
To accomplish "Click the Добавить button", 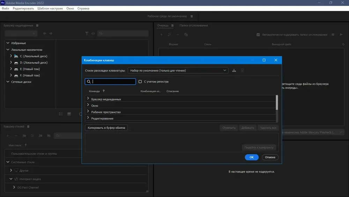I will point(247,128).
